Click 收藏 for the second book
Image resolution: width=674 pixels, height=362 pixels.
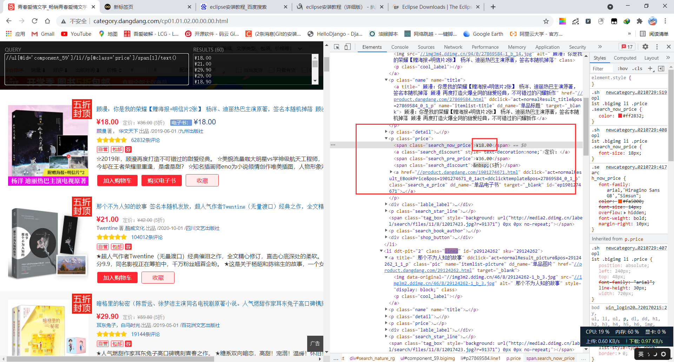pos(158,278)
